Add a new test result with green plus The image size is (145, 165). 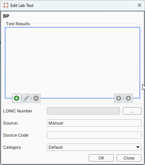pyautogui.click(x=17, y=98)
